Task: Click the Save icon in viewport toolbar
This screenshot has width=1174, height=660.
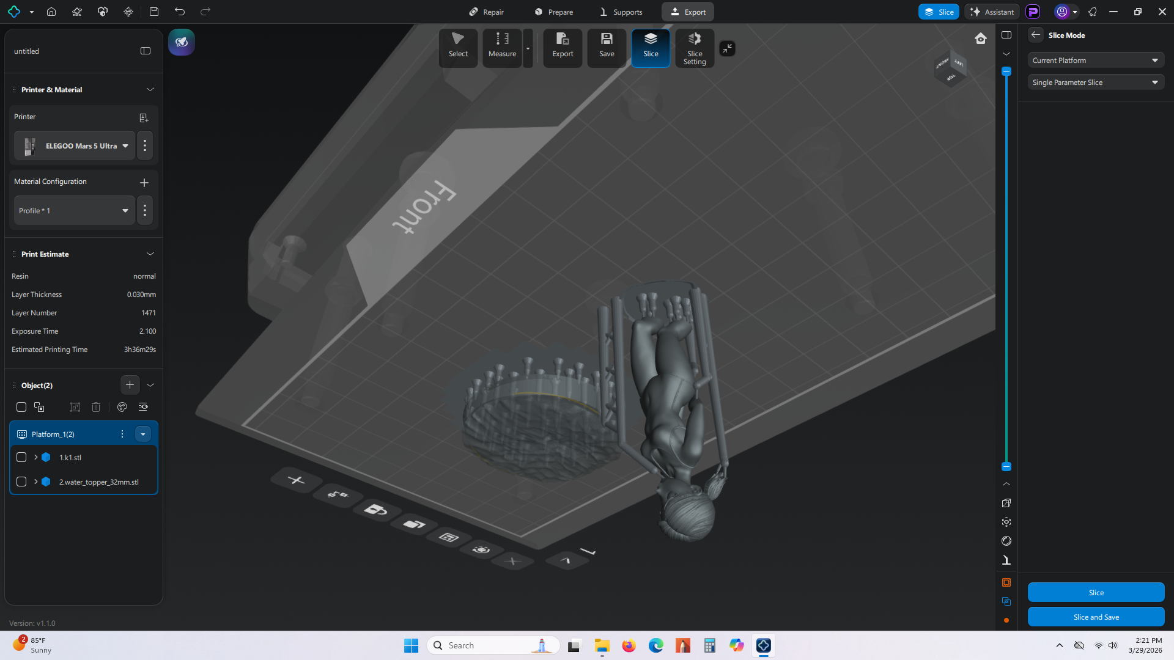Action: 607,46
